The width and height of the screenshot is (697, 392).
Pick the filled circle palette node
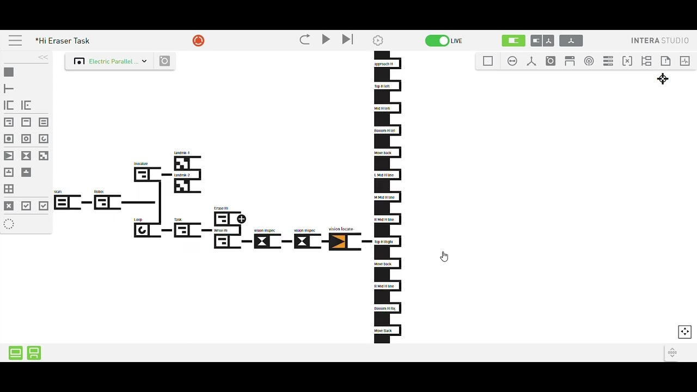9,139
